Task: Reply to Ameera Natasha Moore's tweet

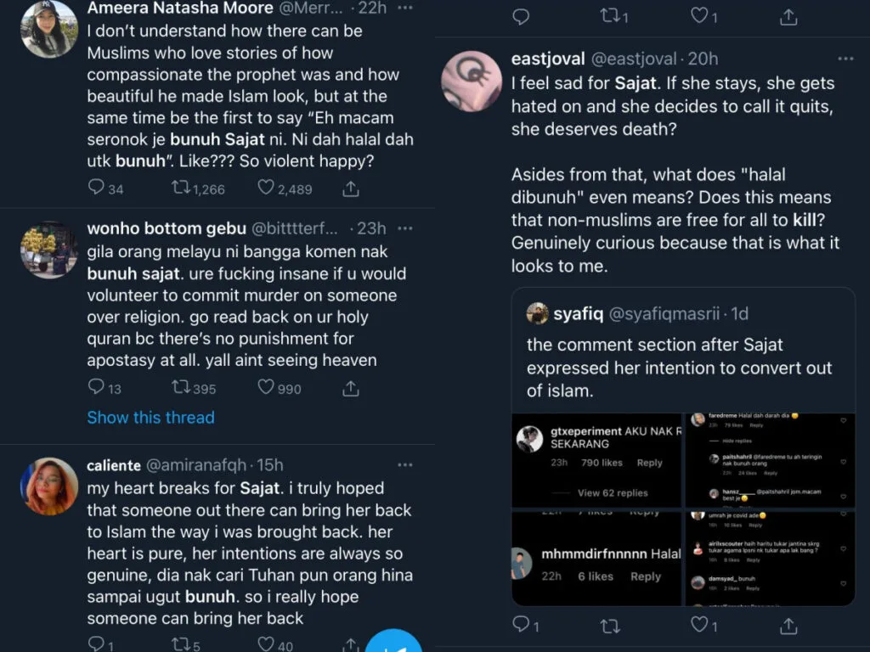Action: (96, 188)
